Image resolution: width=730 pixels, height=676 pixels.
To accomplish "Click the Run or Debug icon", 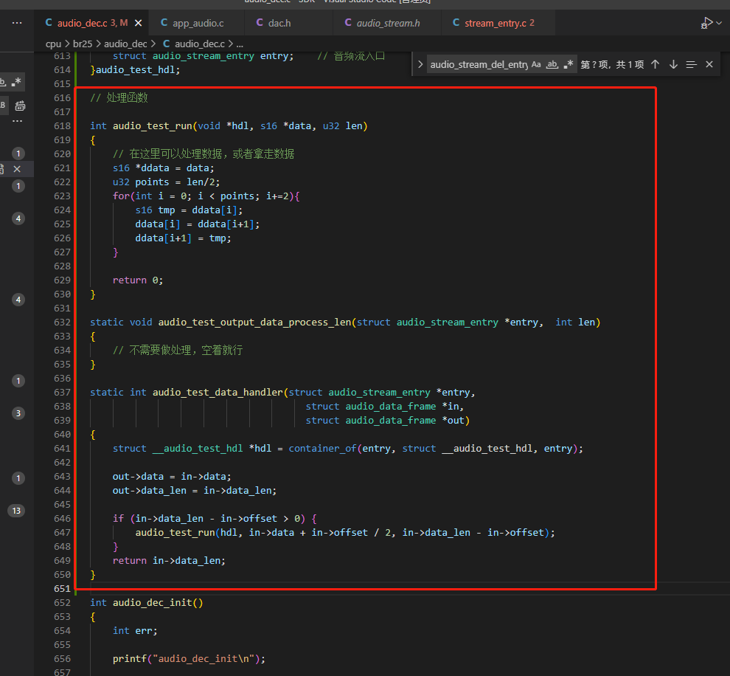I will click(706, 23).
